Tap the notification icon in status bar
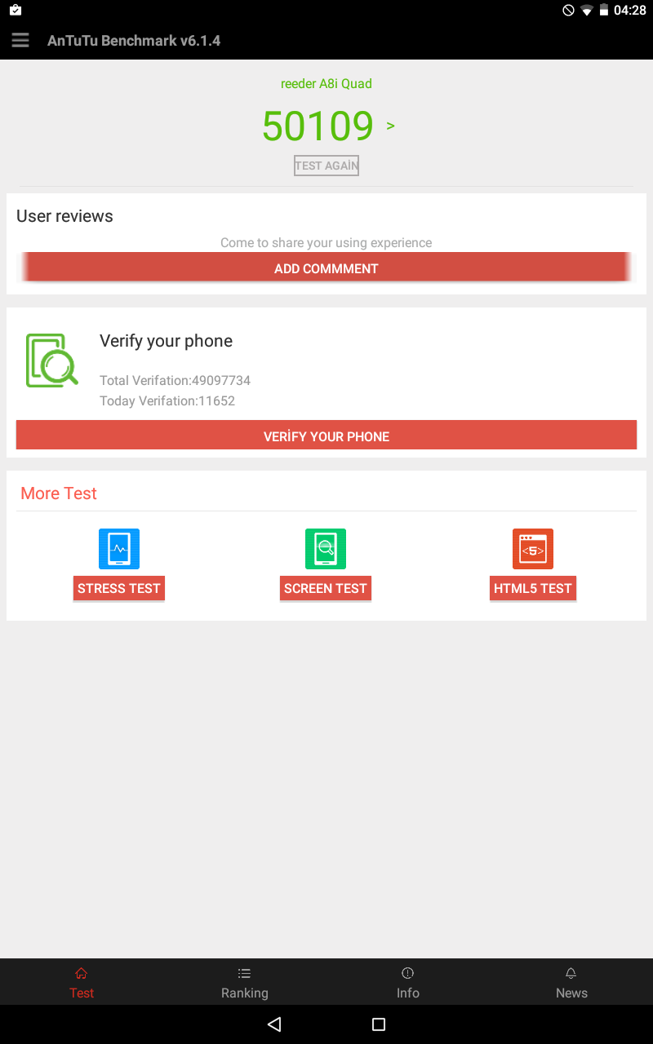The height and width of the screenshot is (1044, 653). [x=16, y=10]
